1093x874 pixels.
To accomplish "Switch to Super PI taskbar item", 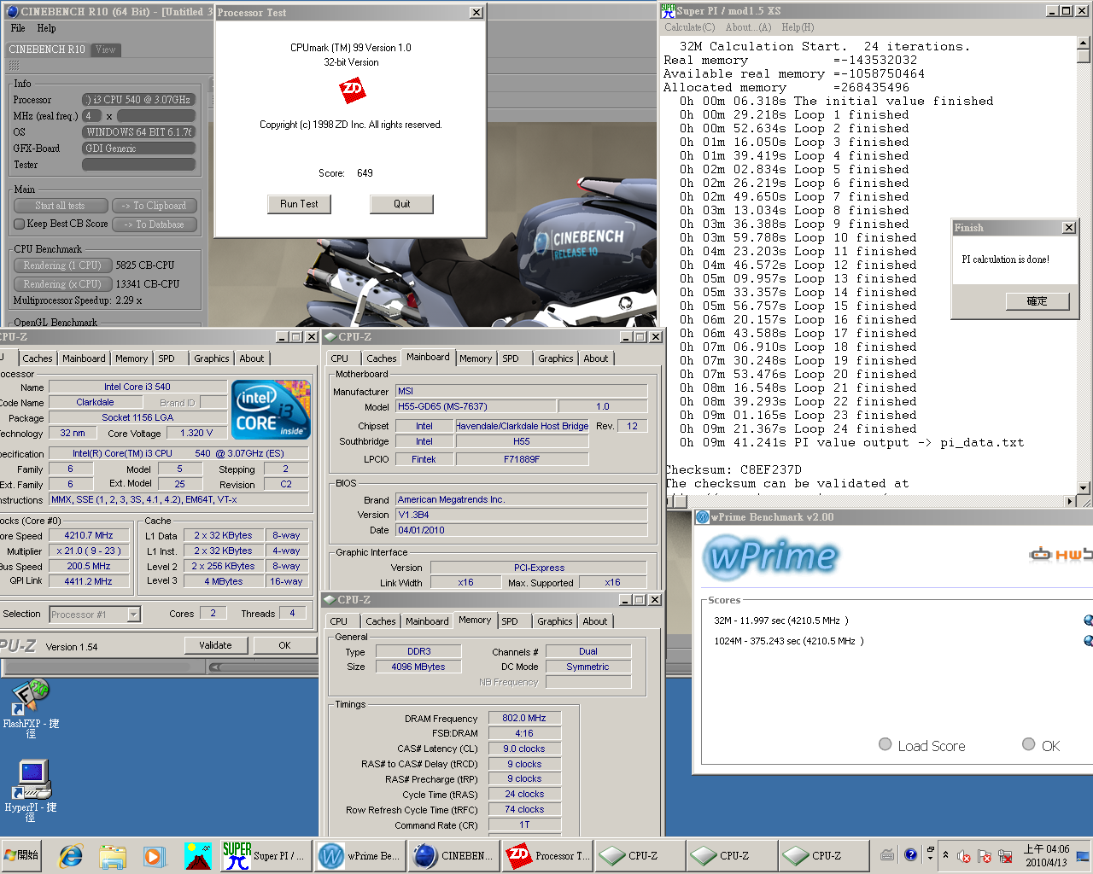I will [x=264, y=855].
